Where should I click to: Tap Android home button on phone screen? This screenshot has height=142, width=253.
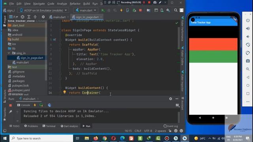pos(213,118)
